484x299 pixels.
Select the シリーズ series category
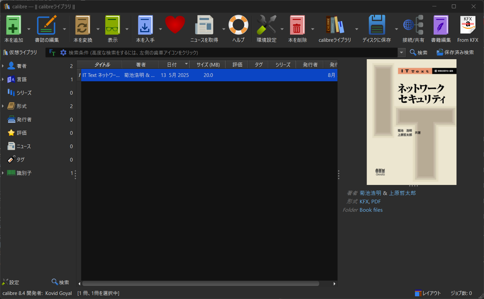(x=24, y=93)
